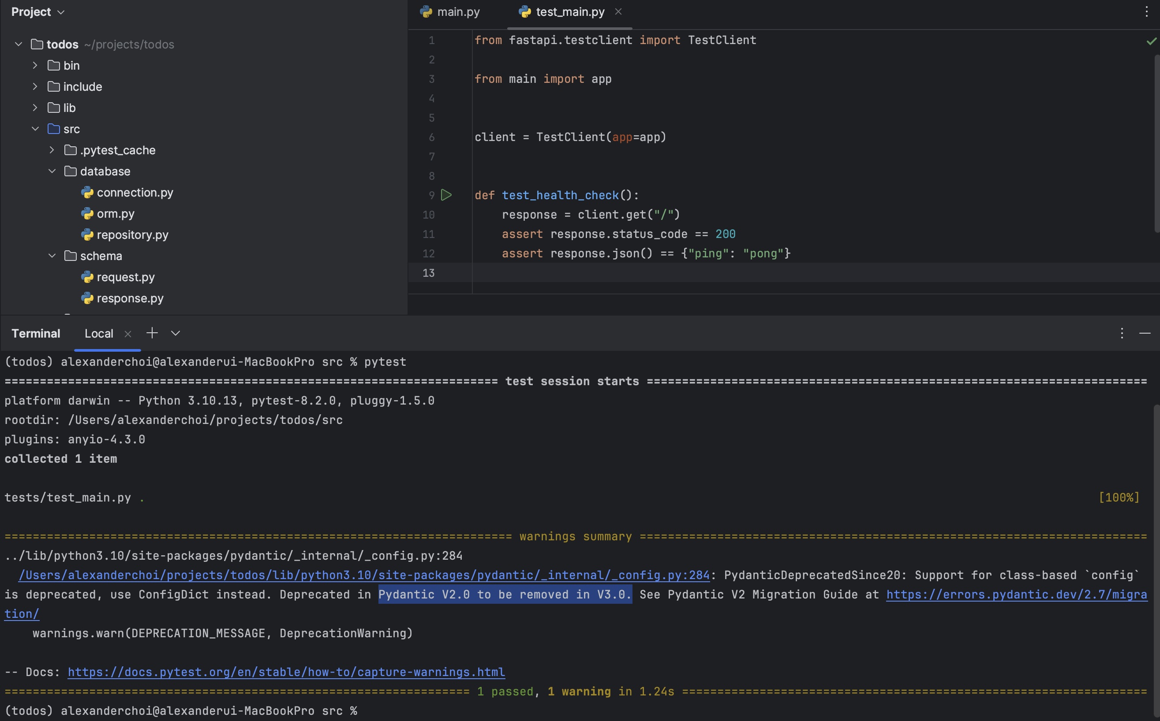Image resolution: width=1160 pixels, height=721 pixels.
Task: Open response.py in the project tree
Action: click(x=130, y=298)
